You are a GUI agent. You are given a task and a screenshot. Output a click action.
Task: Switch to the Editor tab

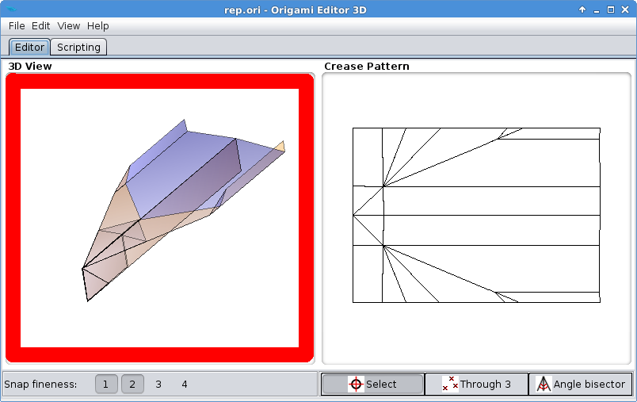29,47
